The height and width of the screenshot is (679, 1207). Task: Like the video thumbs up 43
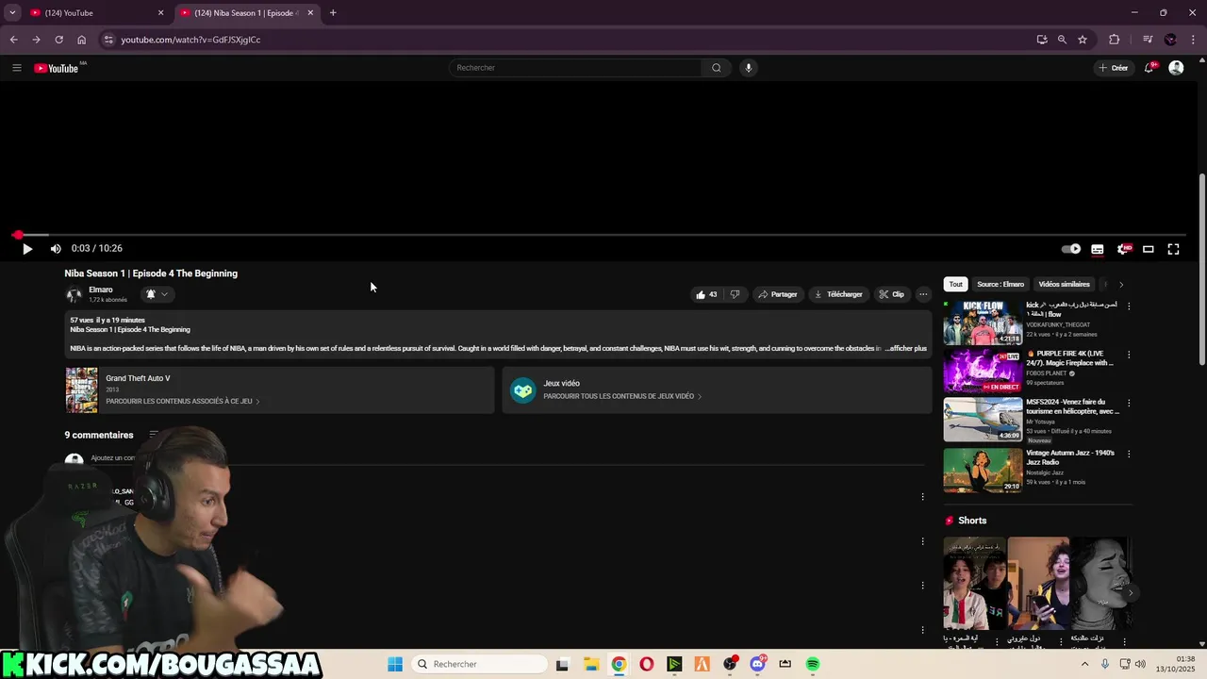click(706, 294)
